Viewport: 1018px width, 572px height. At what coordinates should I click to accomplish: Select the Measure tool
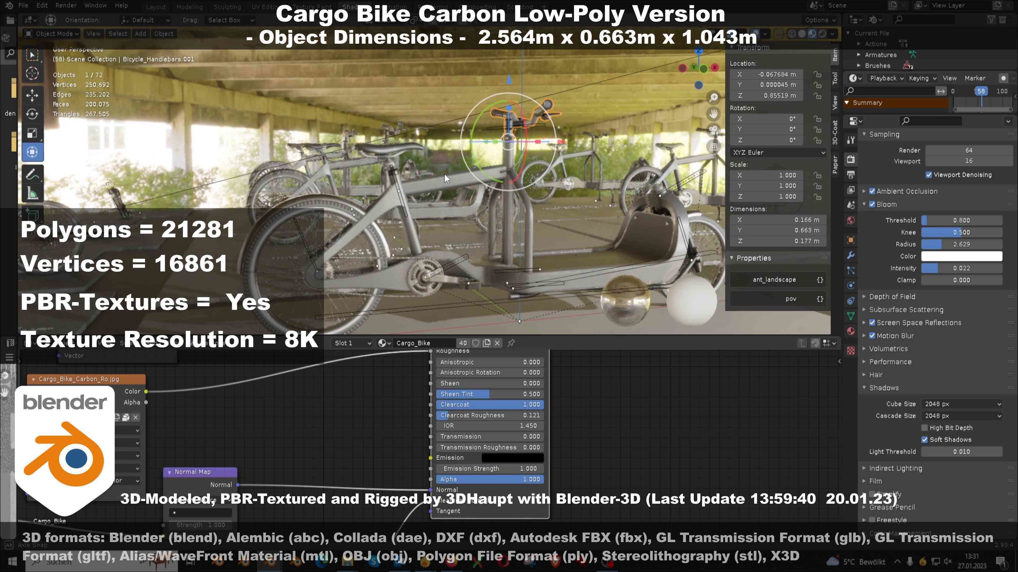coord(32,193)
